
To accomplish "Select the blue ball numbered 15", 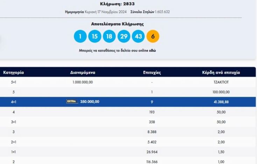I will [x=95, y=36].
